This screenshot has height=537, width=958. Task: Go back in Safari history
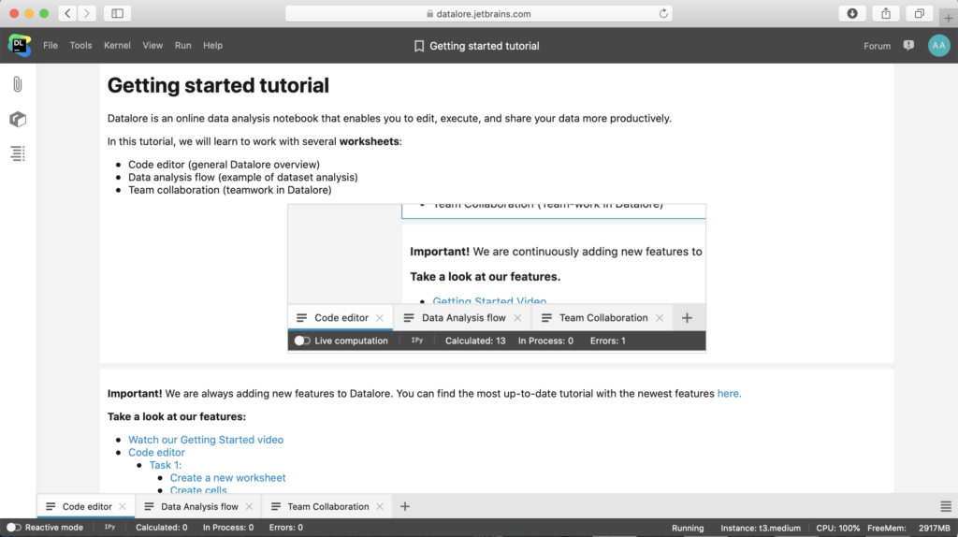pos(67,13)
